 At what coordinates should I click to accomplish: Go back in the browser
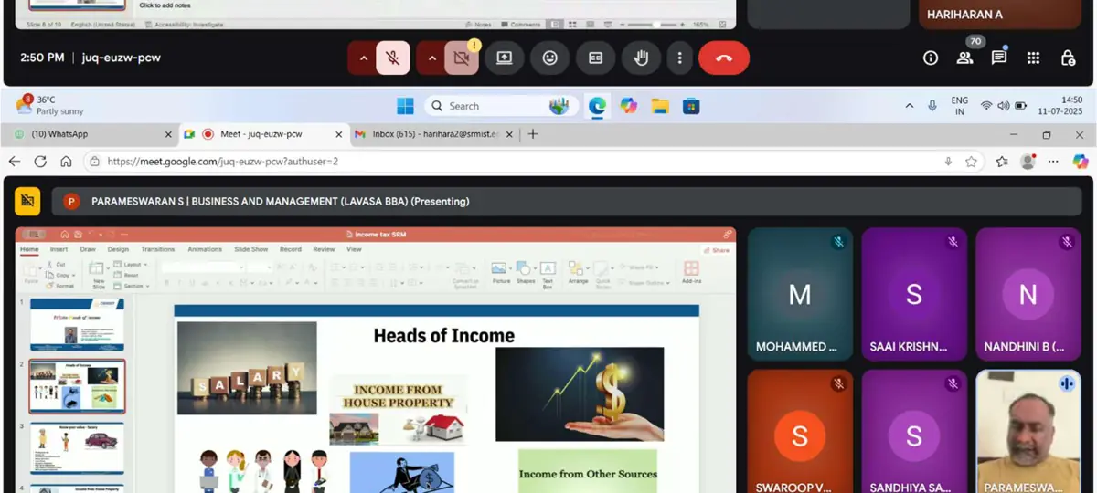click(15, 162)
